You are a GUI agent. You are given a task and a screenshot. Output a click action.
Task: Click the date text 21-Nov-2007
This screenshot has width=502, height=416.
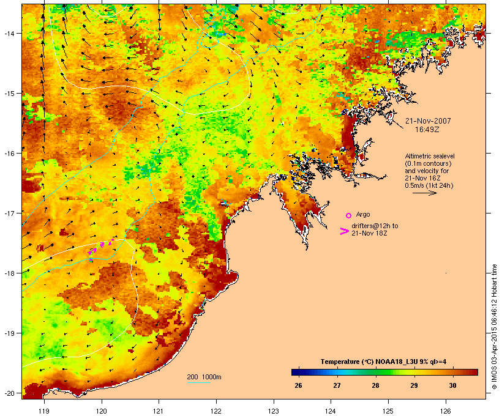point(428,121)
